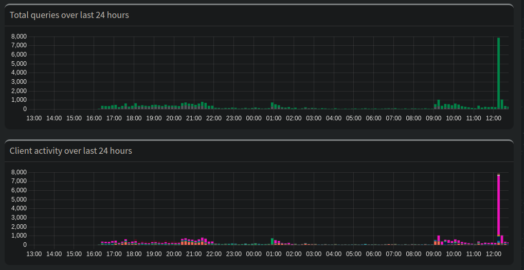Click "18:00" label on Total queries axis
524x270 pixels.
[x=134, y=118]
